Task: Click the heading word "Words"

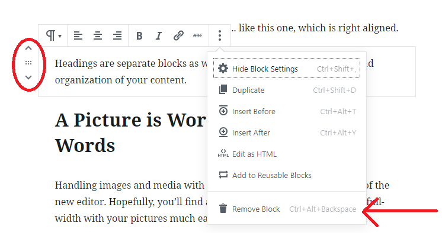Action: [85, 145]
